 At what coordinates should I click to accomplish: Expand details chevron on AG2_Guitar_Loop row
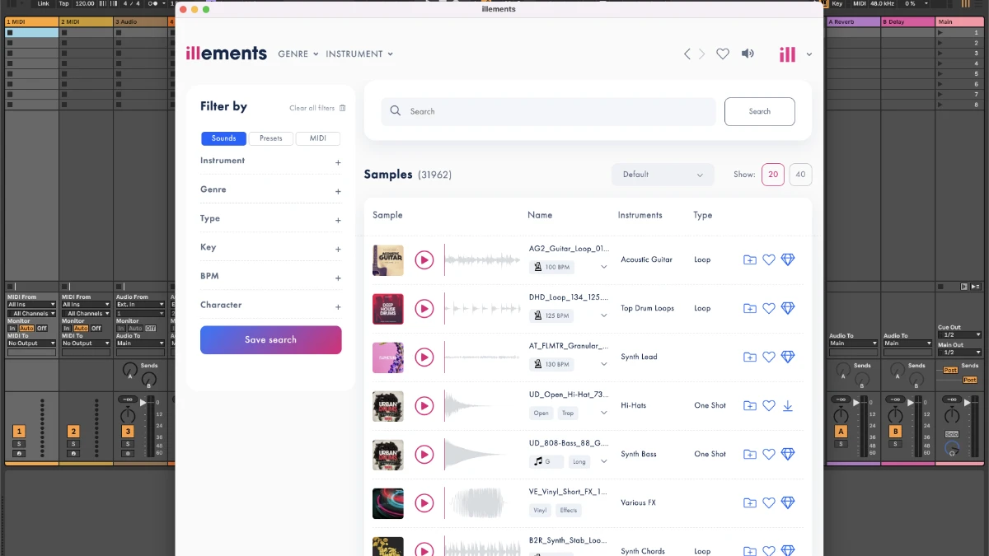pyautogui.click(x=604, y=267)
